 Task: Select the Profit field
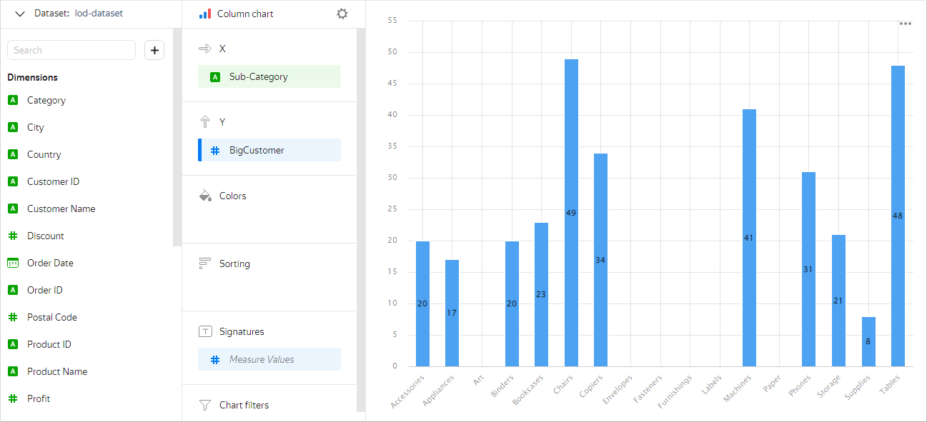[38, 399]
